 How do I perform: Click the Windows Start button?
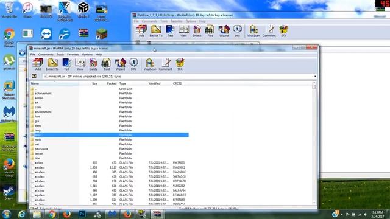pyautogui.click(x=7, y=214)
